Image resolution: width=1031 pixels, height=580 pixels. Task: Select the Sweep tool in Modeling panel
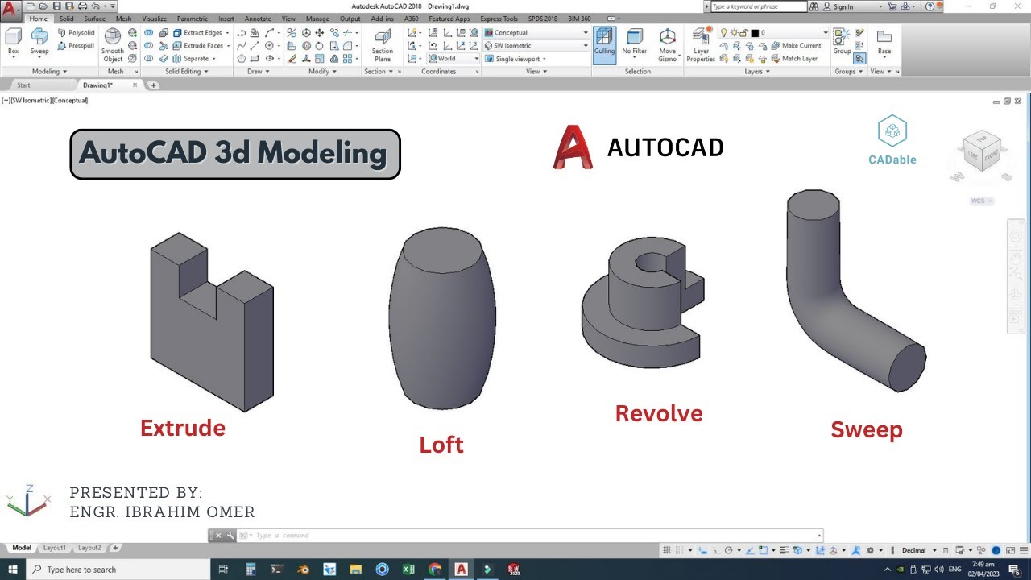39,42
